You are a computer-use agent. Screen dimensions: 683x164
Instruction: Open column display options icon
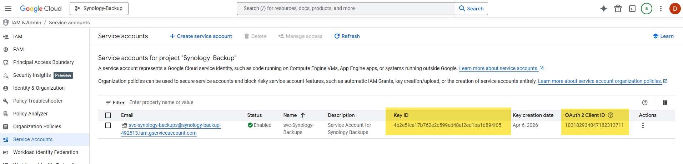[x=665, y=103]
